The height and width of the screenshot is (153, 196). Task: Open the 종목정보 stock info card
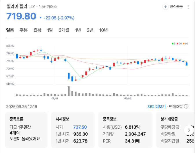point(125,130)
